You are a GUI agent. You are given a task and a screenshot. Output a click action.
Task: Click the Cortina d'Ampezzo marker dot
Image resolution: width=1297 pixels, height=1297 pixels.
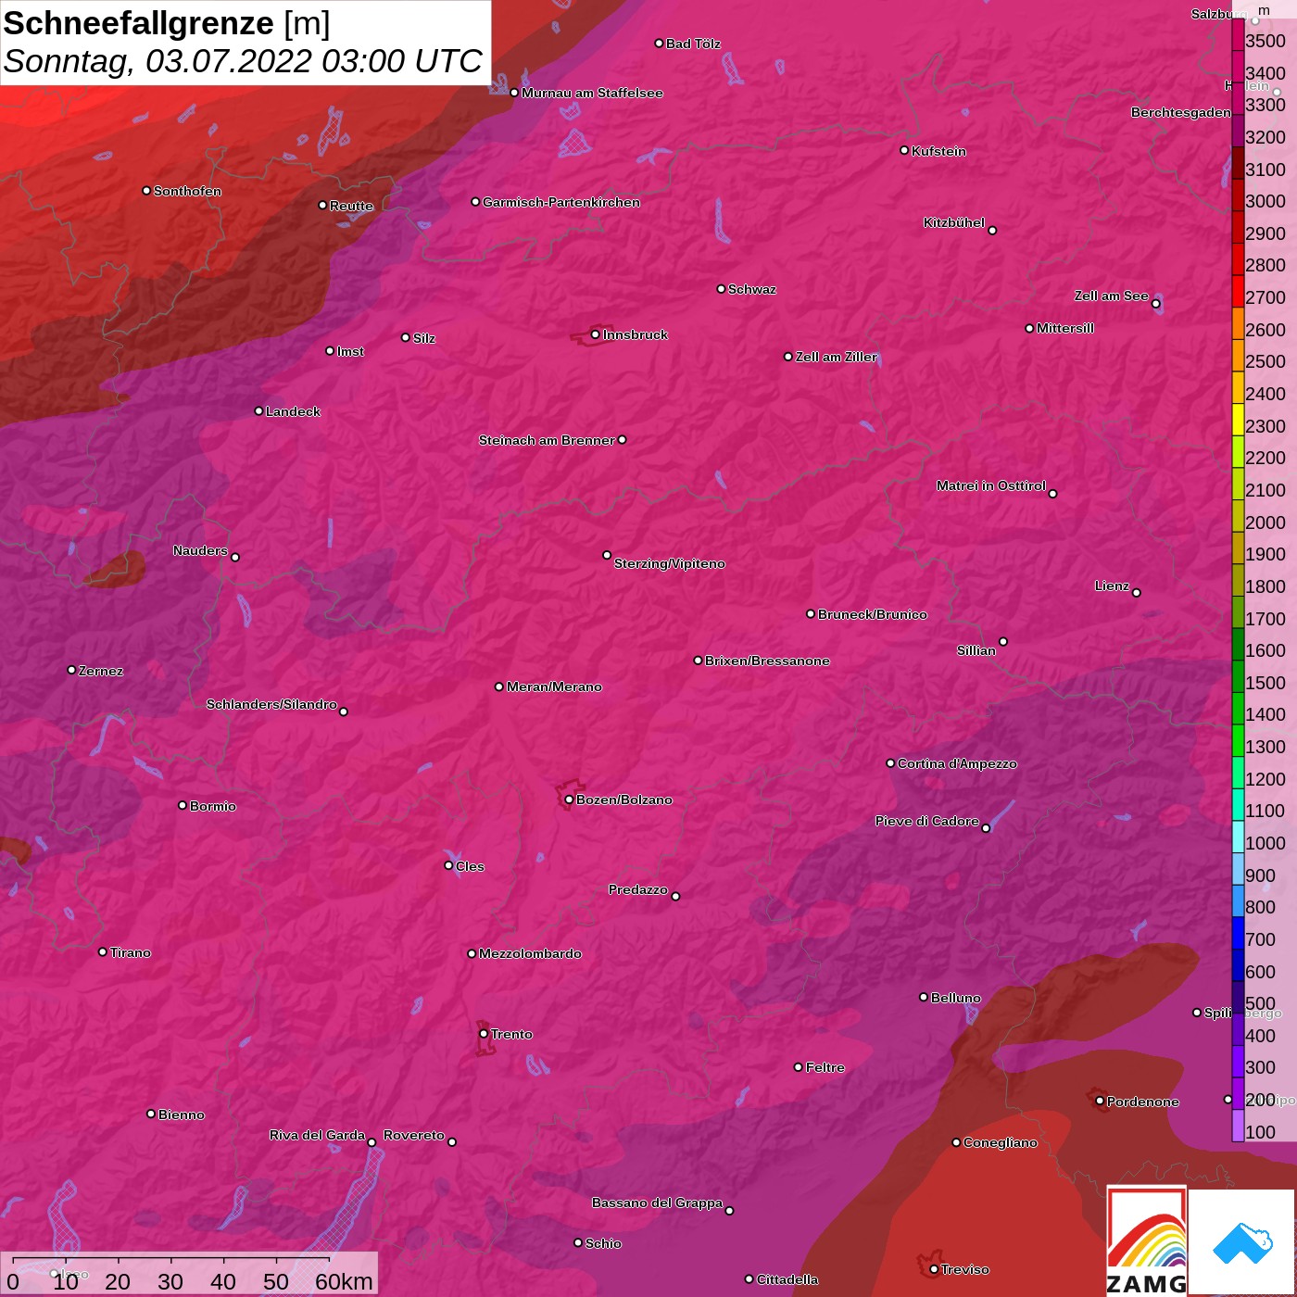pos(890,763)
